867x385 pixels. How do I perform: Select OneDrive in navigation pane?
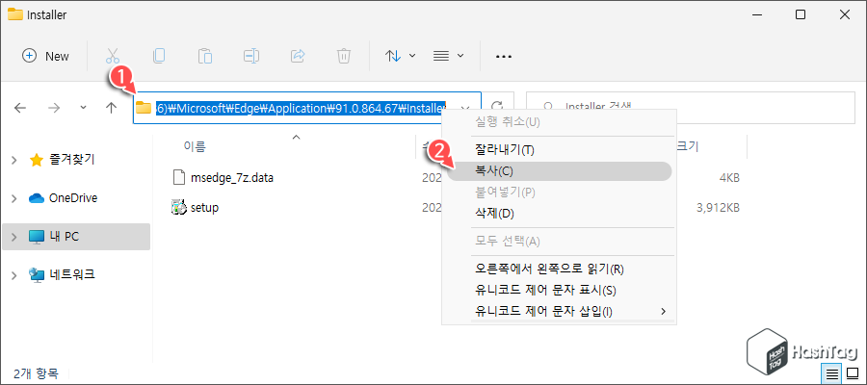pos(73,197)
